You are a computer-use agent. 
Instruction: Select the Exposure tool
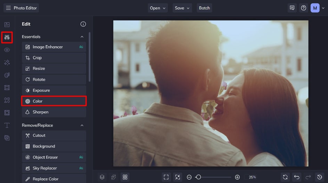tap(54, 90)
